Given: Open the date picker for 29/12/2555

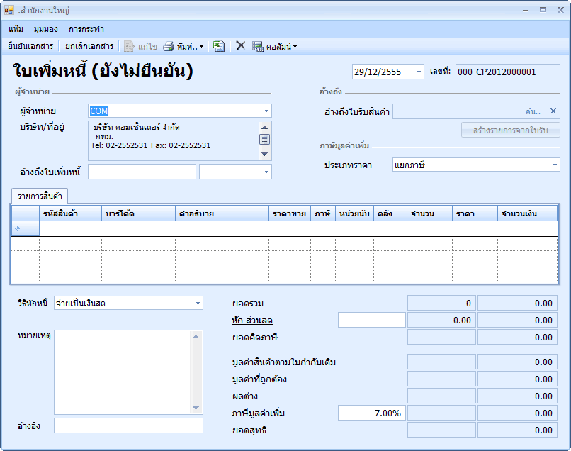Looking at the screenshot, I should click(419, 72).
